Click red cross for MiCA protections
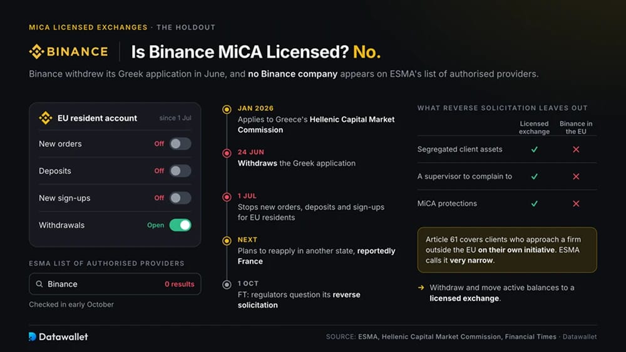This screenshot has width=626, height=352. tap(576, 203)
